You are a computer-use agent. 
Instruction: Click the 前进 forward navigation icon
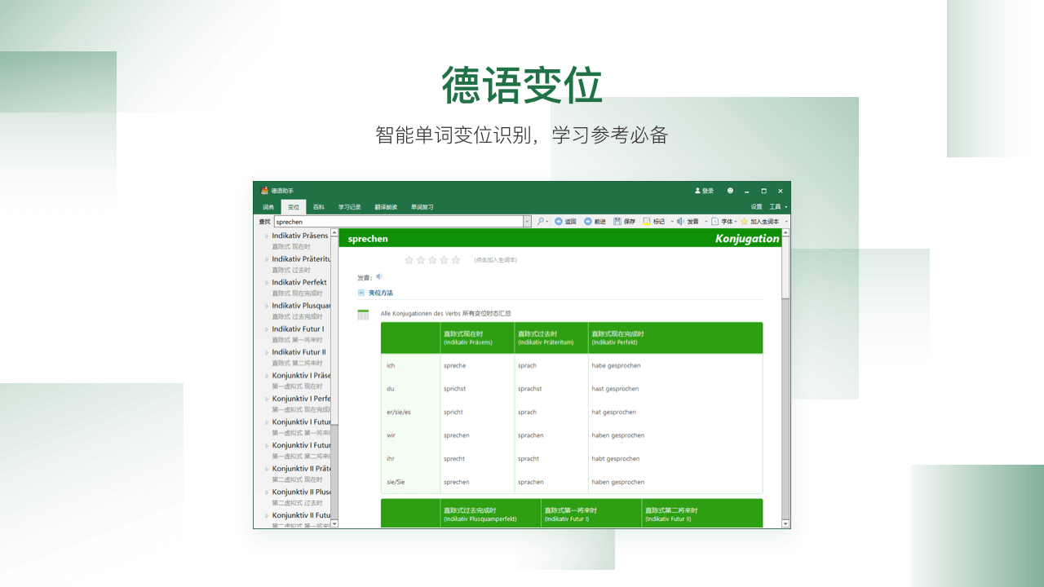(x=588, y=221)
